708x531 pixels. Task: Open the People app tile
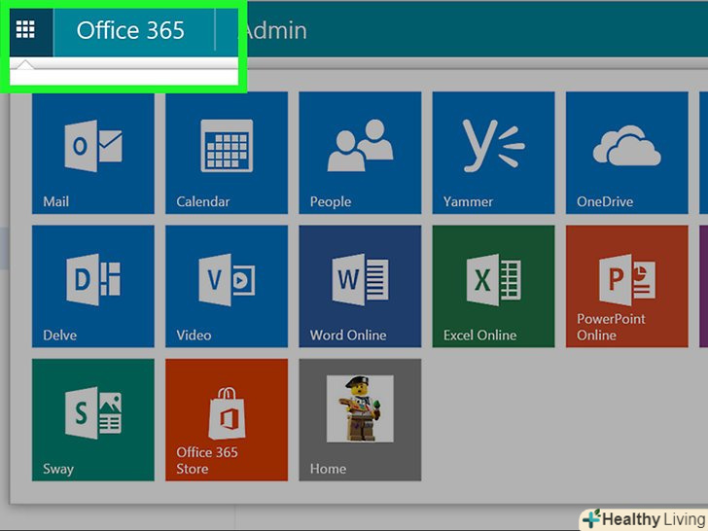[x=360, y=153]
